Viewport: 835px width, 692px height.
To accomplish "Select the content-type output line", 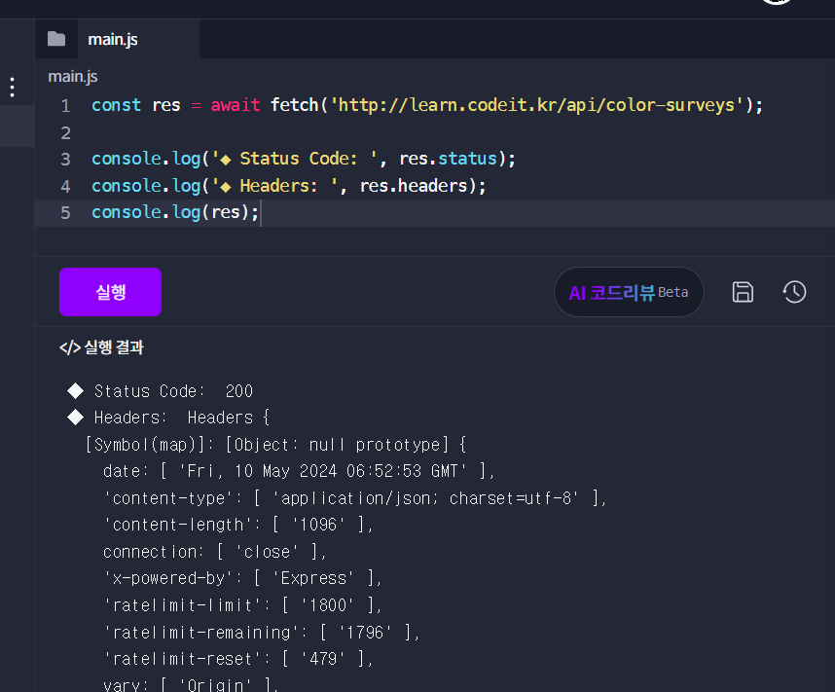I will pyautogui.click(x=355, y=498).
